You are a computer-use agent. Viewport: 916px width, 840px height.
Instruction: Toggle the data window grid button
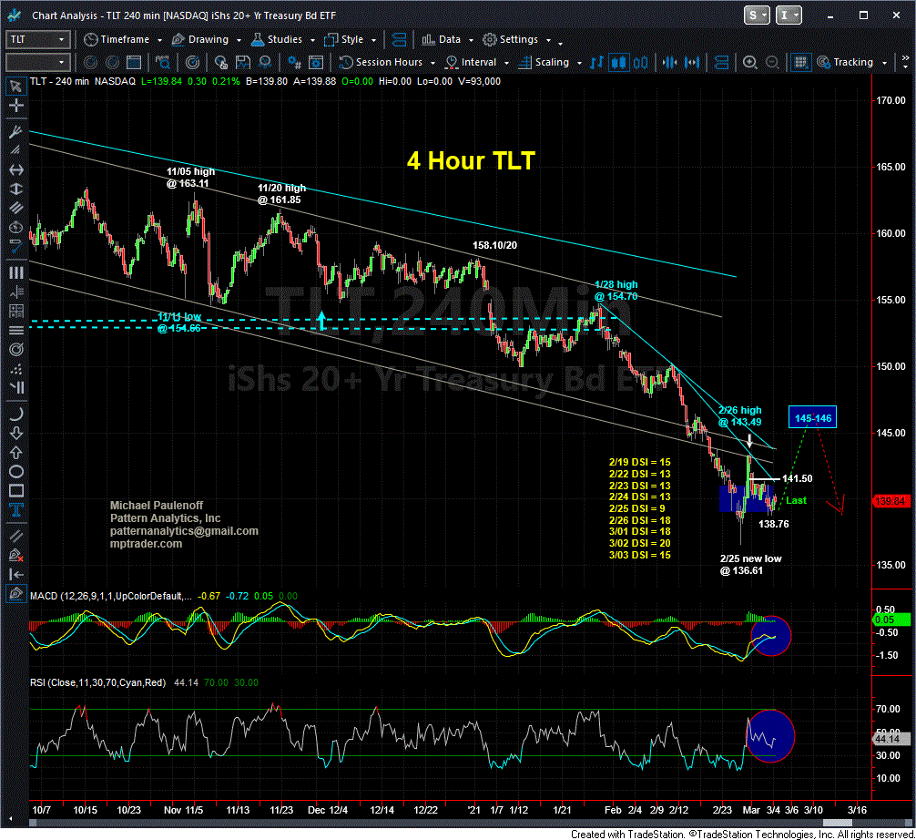(x=801, y=63)
